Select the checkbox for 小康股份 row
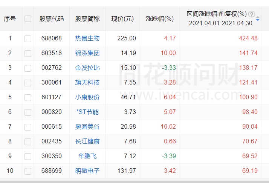Image resolution: width=269 pixels, height=183 pixels. [28, 97]
